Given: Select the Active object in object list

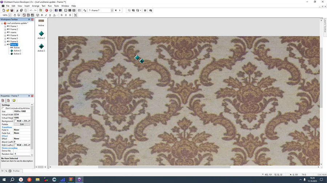Looking at the screenshot, I should click(x=41, y=22).
